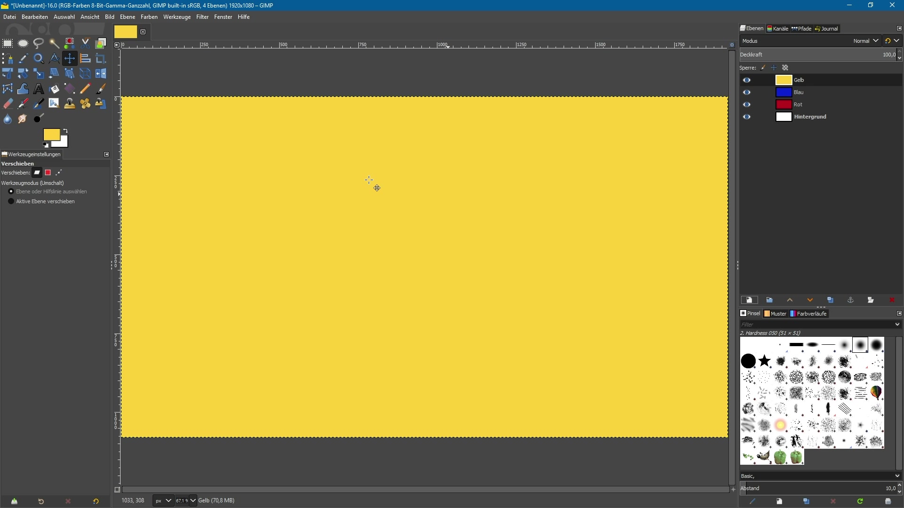Image resolution: width=904 pixels, height=508 pixels.
Task: Swap foreground and background colors arrow
Action: coord(66,131)
